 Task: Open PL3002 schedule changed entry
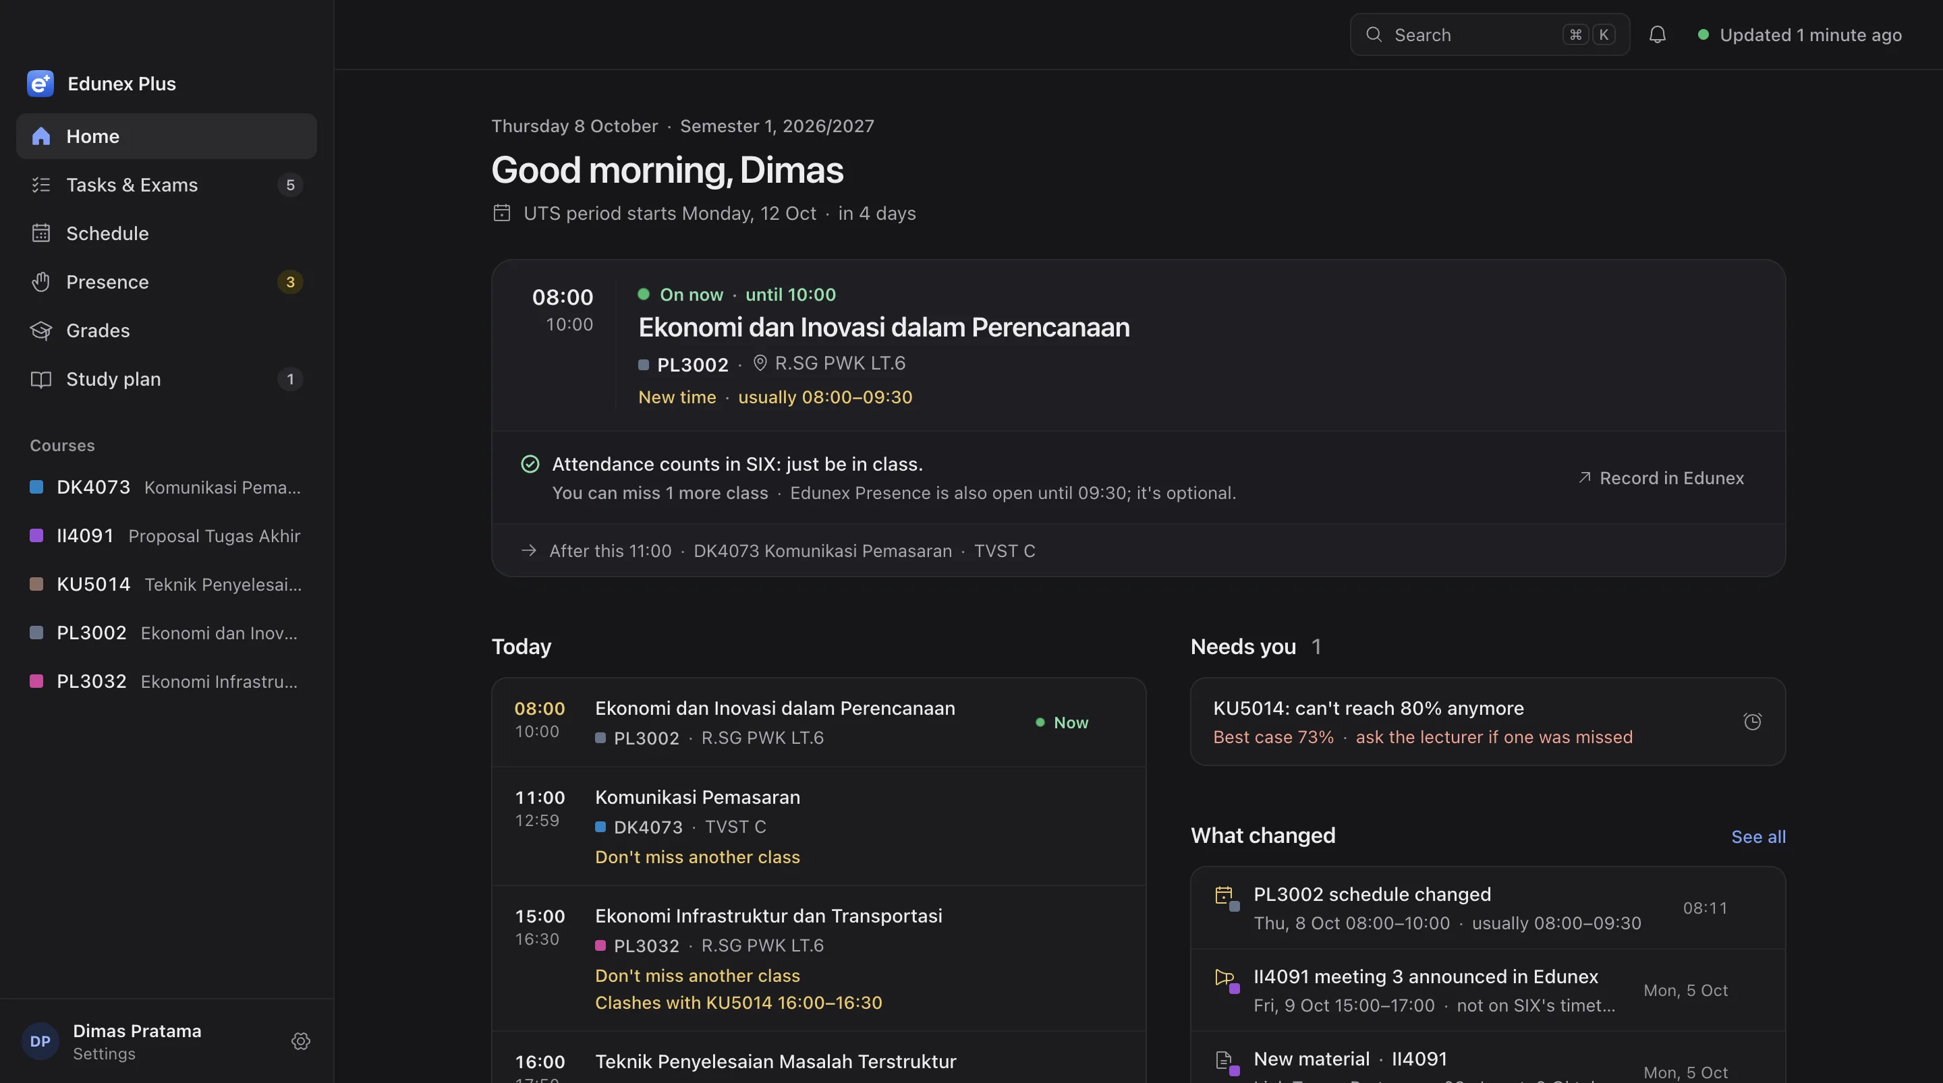pos(1488,908)
